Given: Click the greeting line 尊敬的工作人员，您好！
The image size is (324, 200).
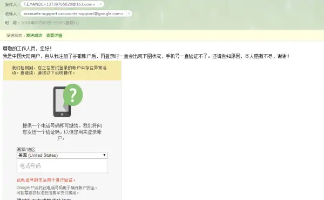Looking at the screenshot, I should tap(28, 49).
